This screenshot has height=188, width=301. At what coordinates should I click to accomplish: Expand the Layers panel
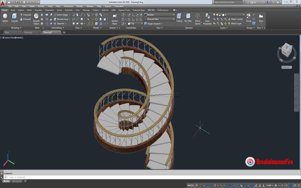point(224,28)
